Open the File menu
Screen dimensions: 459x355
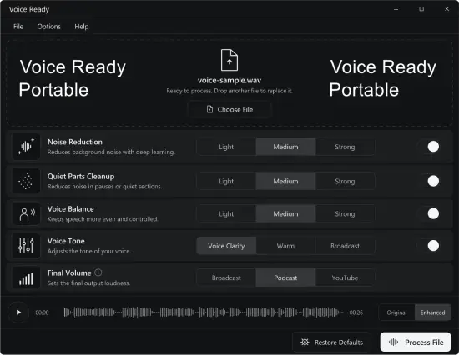coord(18,27)
